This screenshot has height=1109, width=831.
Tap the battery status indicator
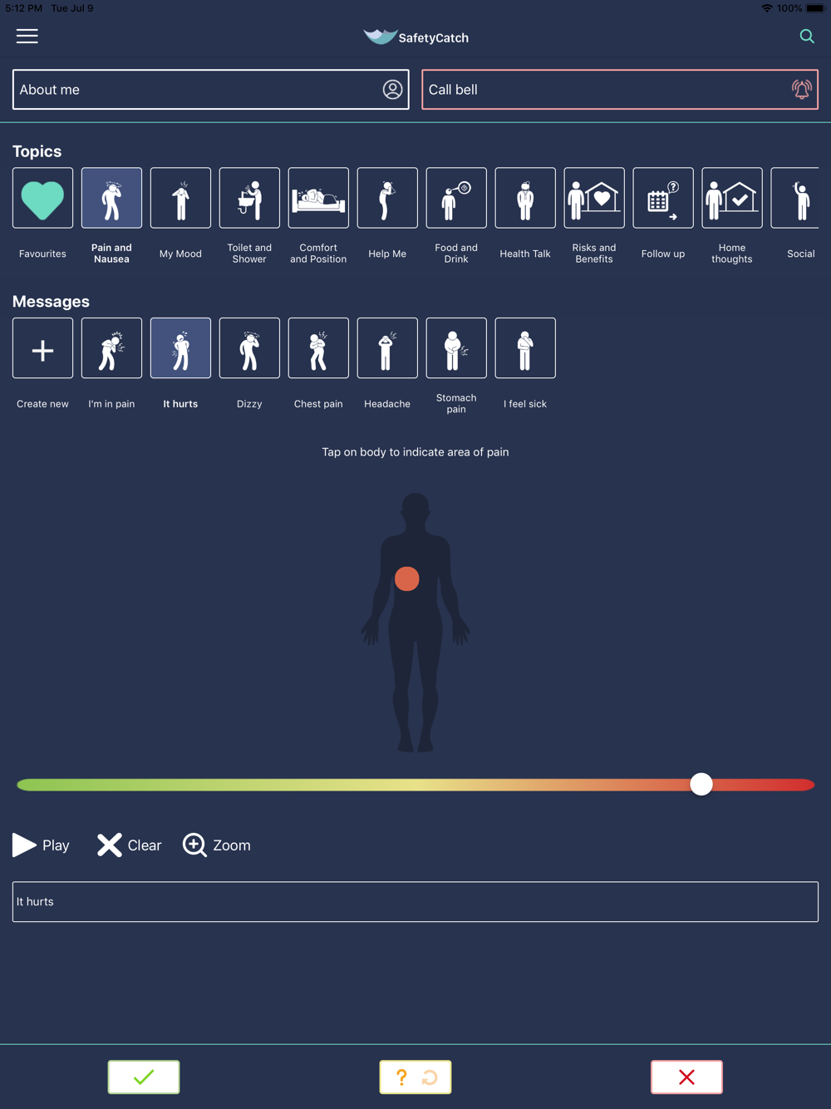coord(814,8)
